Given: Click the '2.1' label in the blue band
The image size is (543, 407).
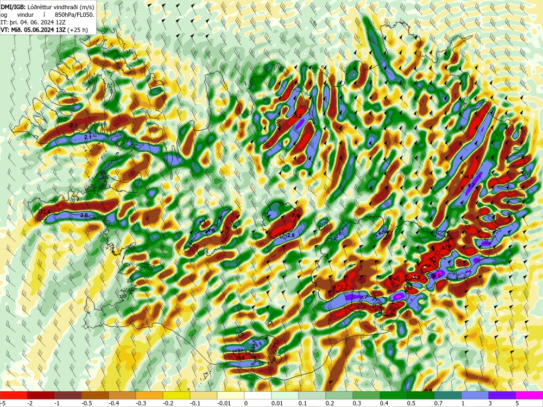Looking at the screenshot, I should tap(87, 137).
